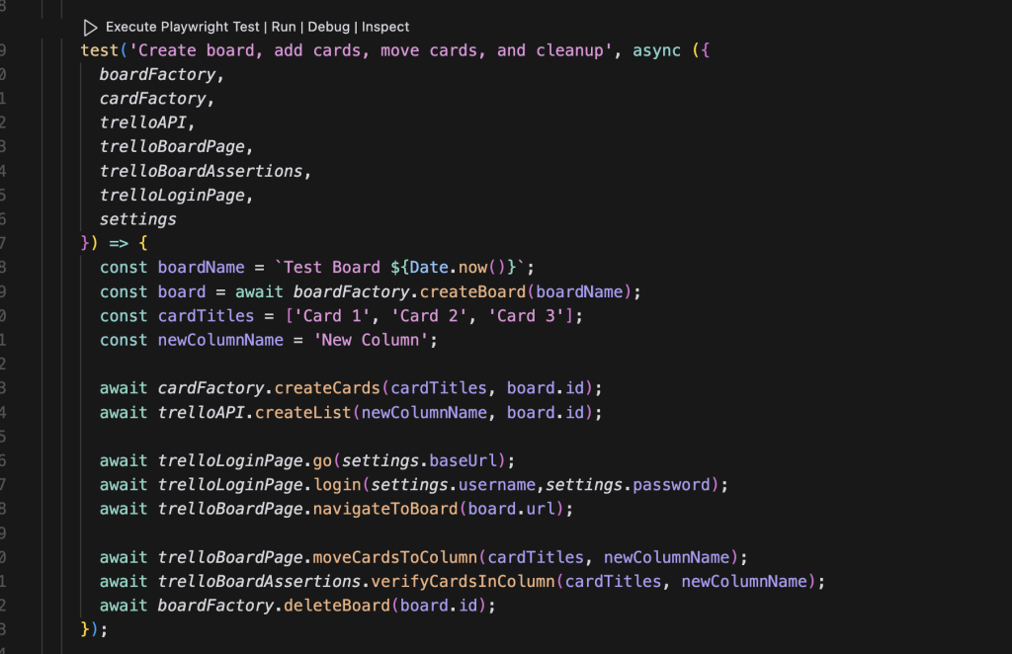Click the 'cardFactory,' fixture parameter
The width and height of the screenshot is (1012, 654).
click(x=157, y=99)
